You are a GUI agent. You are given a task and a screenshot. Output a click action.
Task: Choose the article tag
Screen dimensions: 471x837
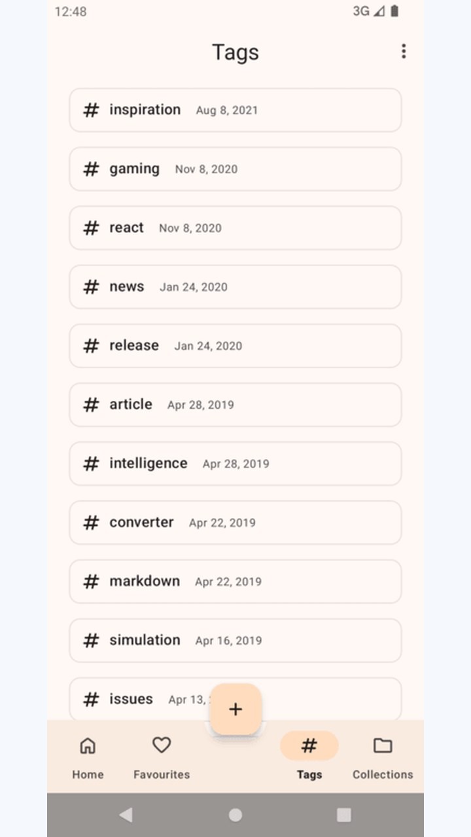(235, 404)
